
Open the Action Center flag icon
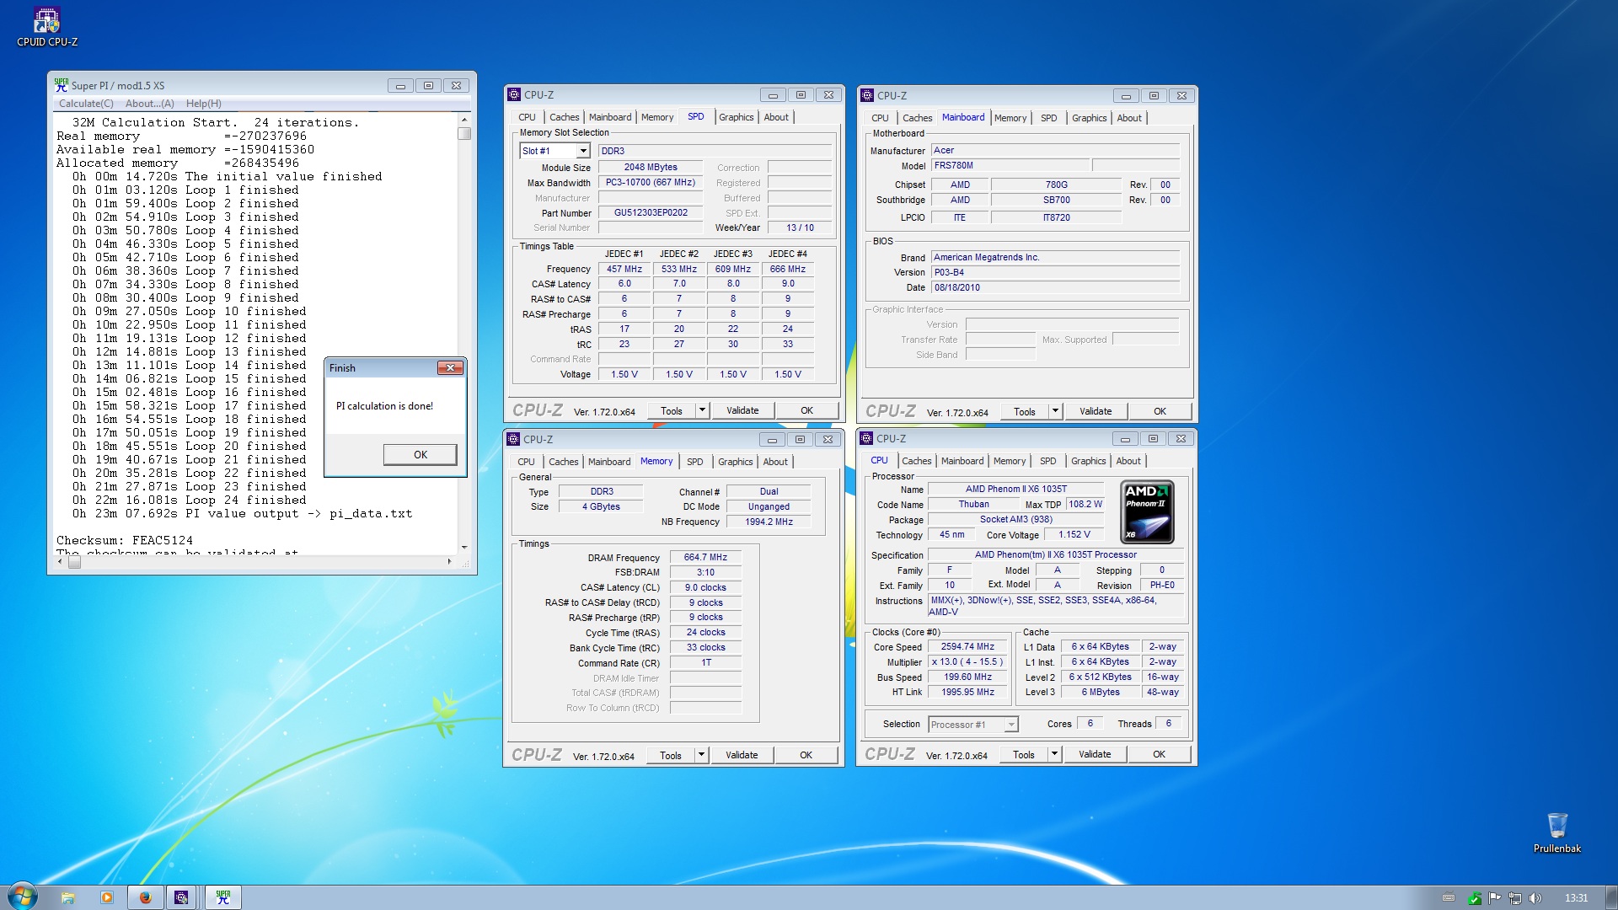click(1495, 898)
